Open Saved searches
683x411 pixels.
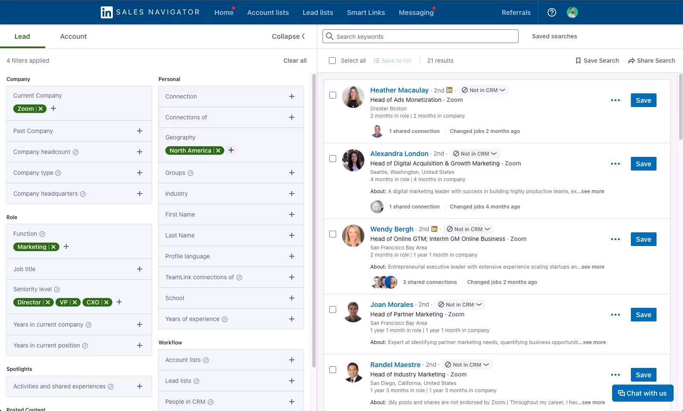[554, 36]
